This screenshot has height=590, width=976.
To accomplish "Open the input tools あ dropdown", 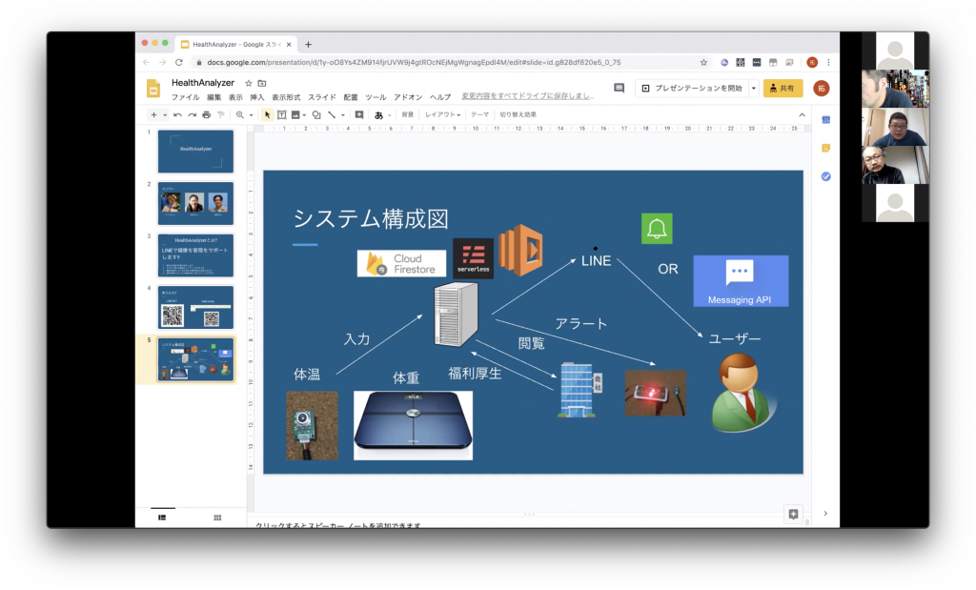I will click(x=381, y=115).
